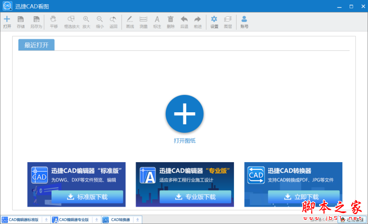Screen dimensions: 368x224
Task: Click the 标准版下载 download button
Action: tap(87, 197)
